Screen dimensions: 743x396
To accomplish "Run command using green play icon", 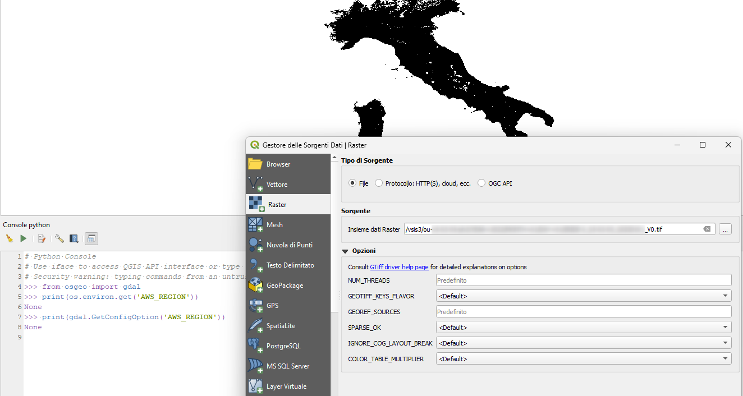I will coord(24,239).
